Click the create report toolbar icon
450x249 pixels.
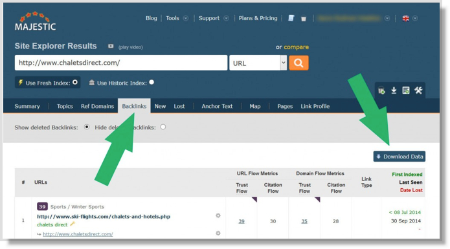406,91
